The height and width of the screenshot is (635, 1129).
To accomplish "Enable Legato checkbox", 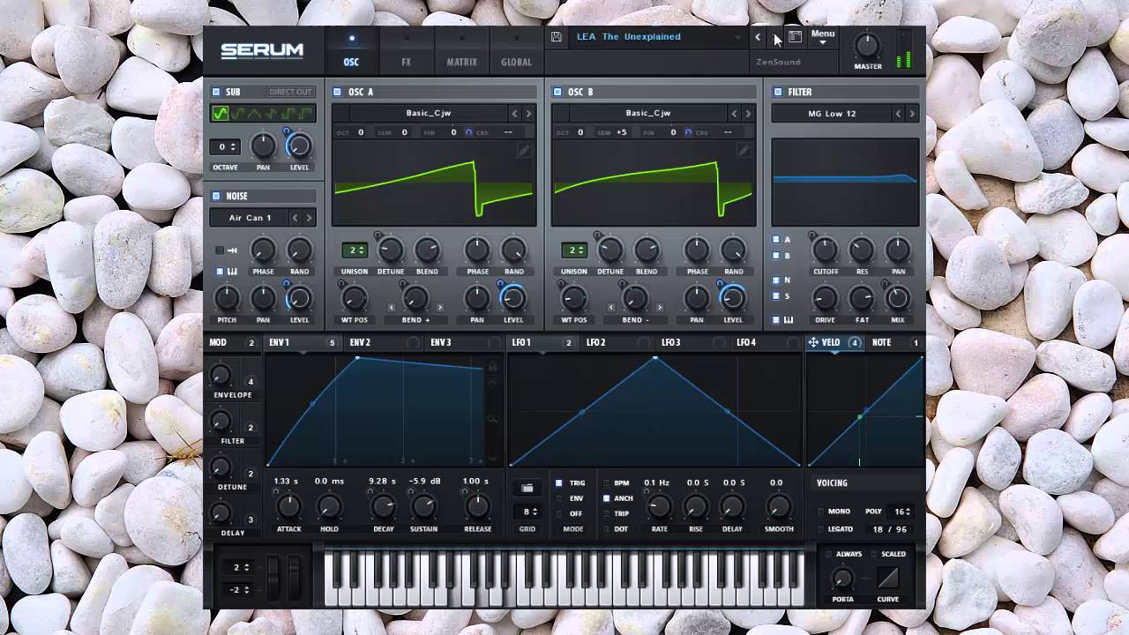I will pyautogui.click(x=821, y=529).
